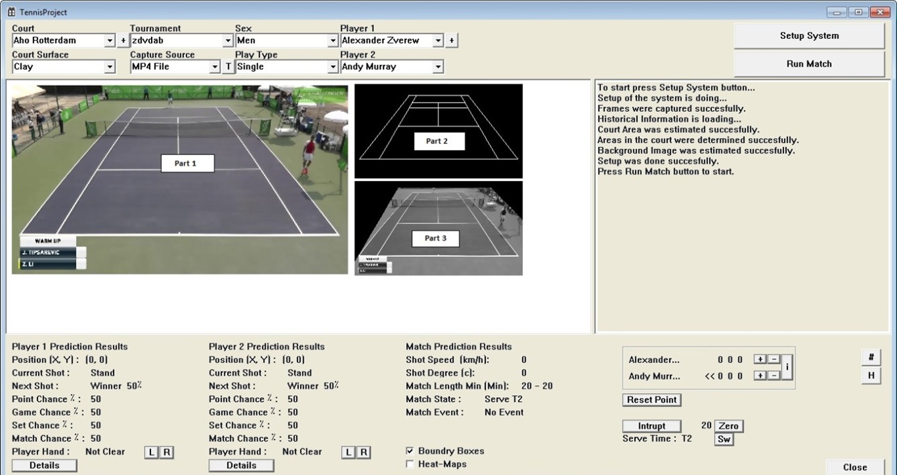Viewport: 897px width, 475px height.
Task: Set Player 1 hand to Left via L button
Action: [x=150, y=452]
